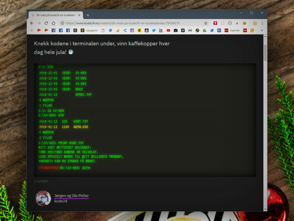Screen dimensions: 294x221
Task: Open the Jørgen og Ole Petter author link
Action: pyautogui.click(x=72, y=196)
